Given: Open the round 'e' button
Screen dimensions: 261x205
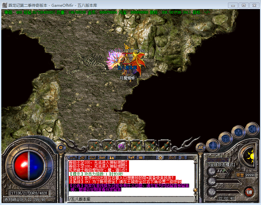Looking at the screenshot, I should point(61,147).
